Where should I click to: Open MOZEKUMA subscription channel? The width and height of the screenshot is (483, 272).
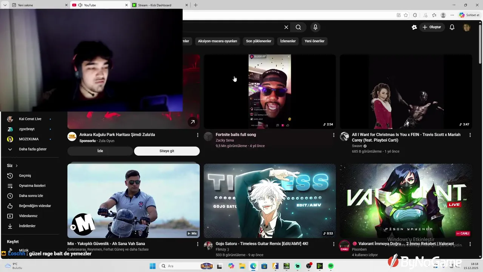(29, 139)
